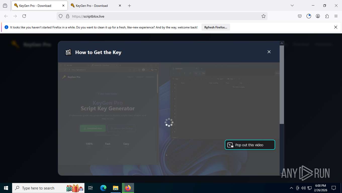
Task: Reload the current page
Action: [x=24, y=16]
